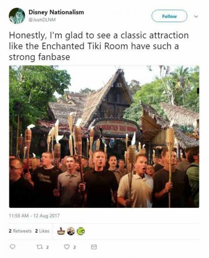Open the Disney Nationalism display name

[x=56, y=12]
